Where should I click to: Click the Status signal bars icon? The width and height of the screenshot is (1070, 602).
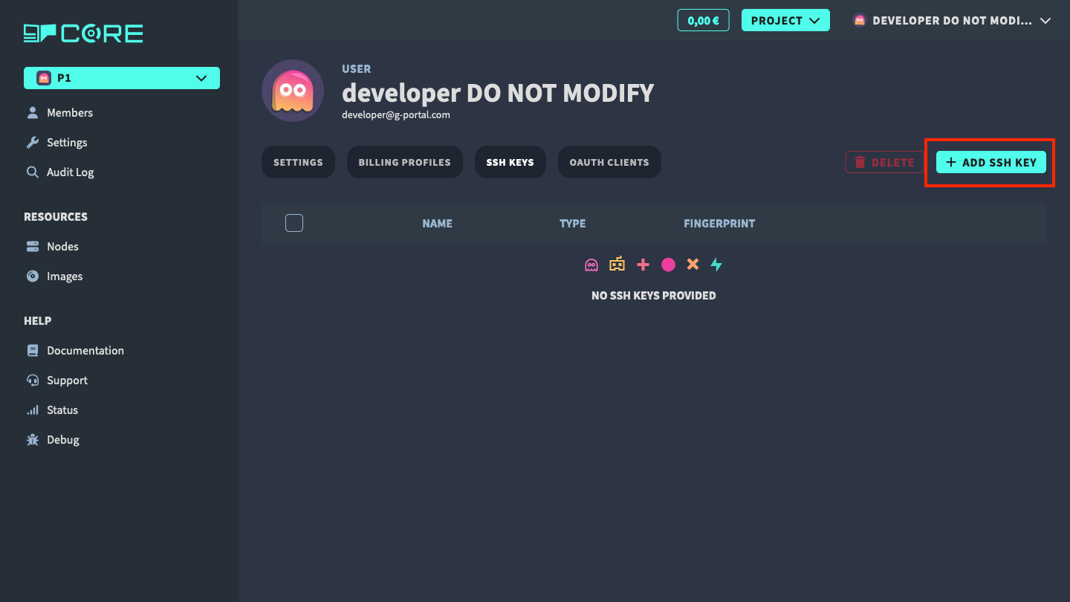coord(33,410)
